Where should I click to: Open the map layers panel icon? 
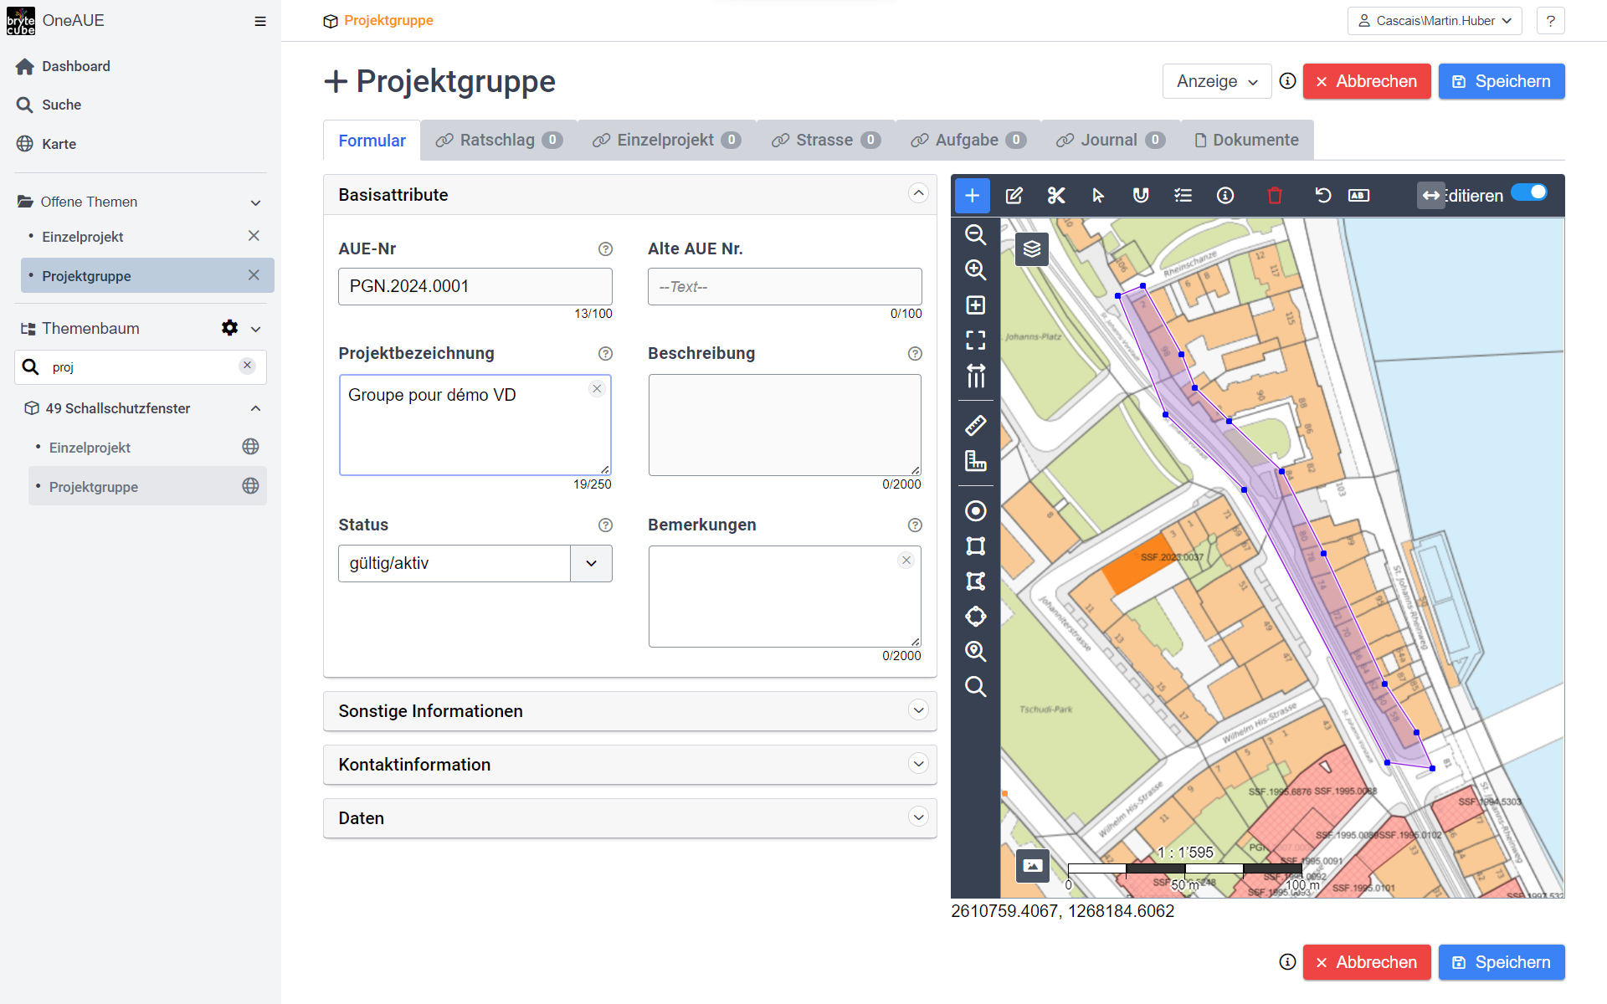1032,248
